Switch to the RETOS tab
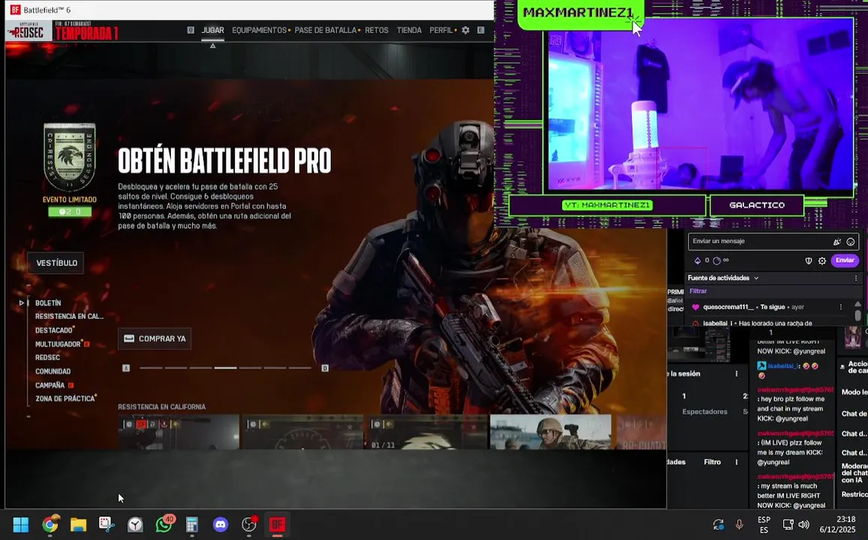The height and width of the screenshot is (540, 868). (377, 31)
